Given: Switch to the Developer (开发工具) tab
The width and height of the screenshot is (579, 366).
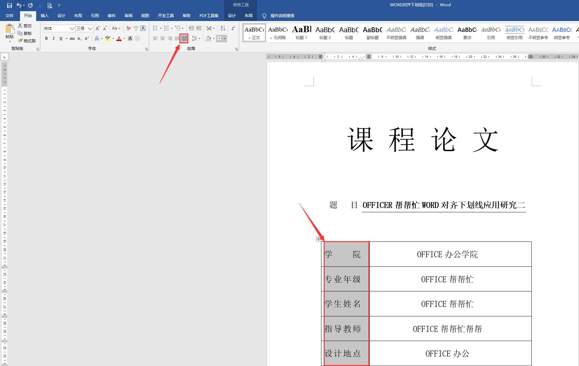Looking at the screenshot, I should [x=166, y=16].
